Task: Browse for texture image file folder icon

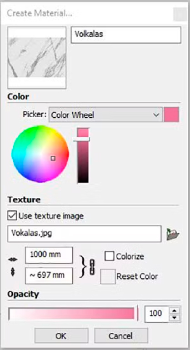Action: pyautogui.click(x=173, y=234)
